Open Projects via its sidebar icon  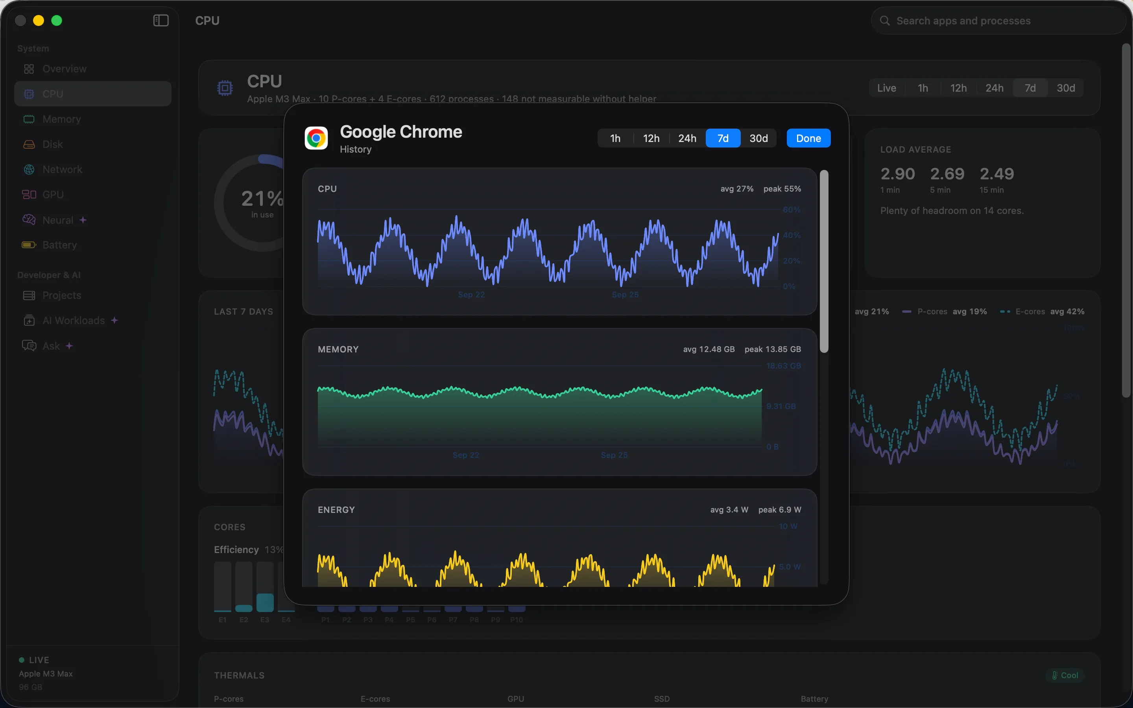(x=29, y=295)
